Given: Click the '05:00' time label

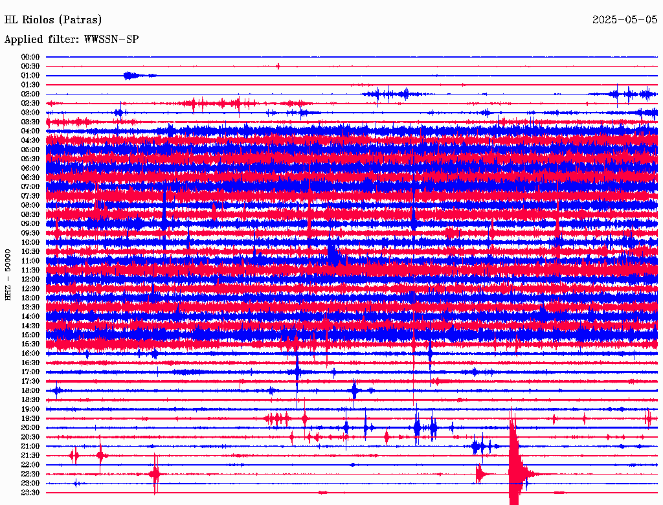Looking at the screenshot, I should [30, 150].
